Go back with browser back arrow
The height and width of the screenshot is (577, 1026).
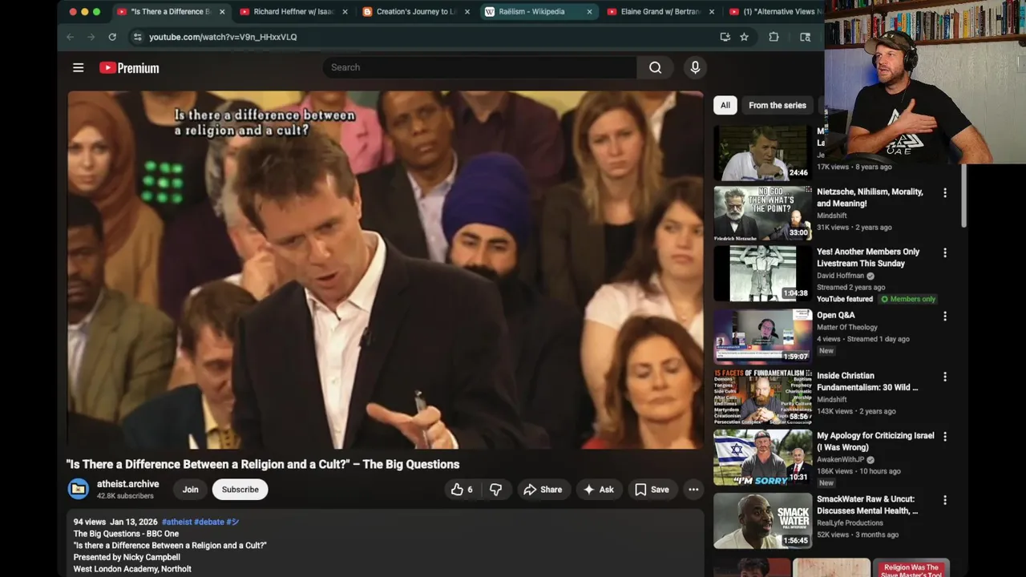(70, 37)
